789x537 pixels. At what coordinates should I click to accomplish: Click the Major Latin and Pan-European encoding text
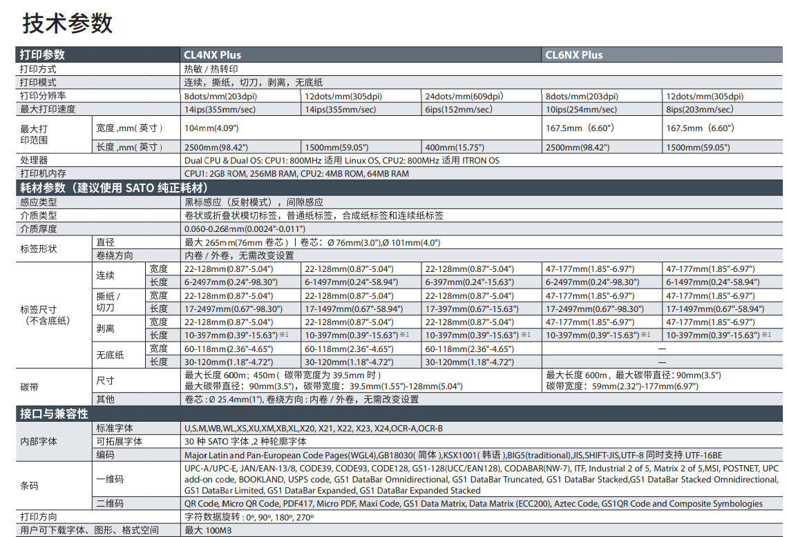(x=453, y=455)
